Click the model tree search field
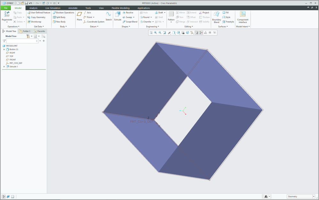The image size is (319, 200). 21,41
